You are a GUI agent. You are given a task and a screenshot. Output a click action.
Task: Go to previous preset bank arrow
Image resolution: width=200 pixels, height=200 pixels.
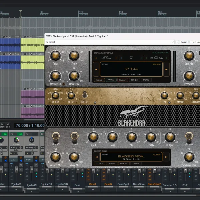pos(97,157)
